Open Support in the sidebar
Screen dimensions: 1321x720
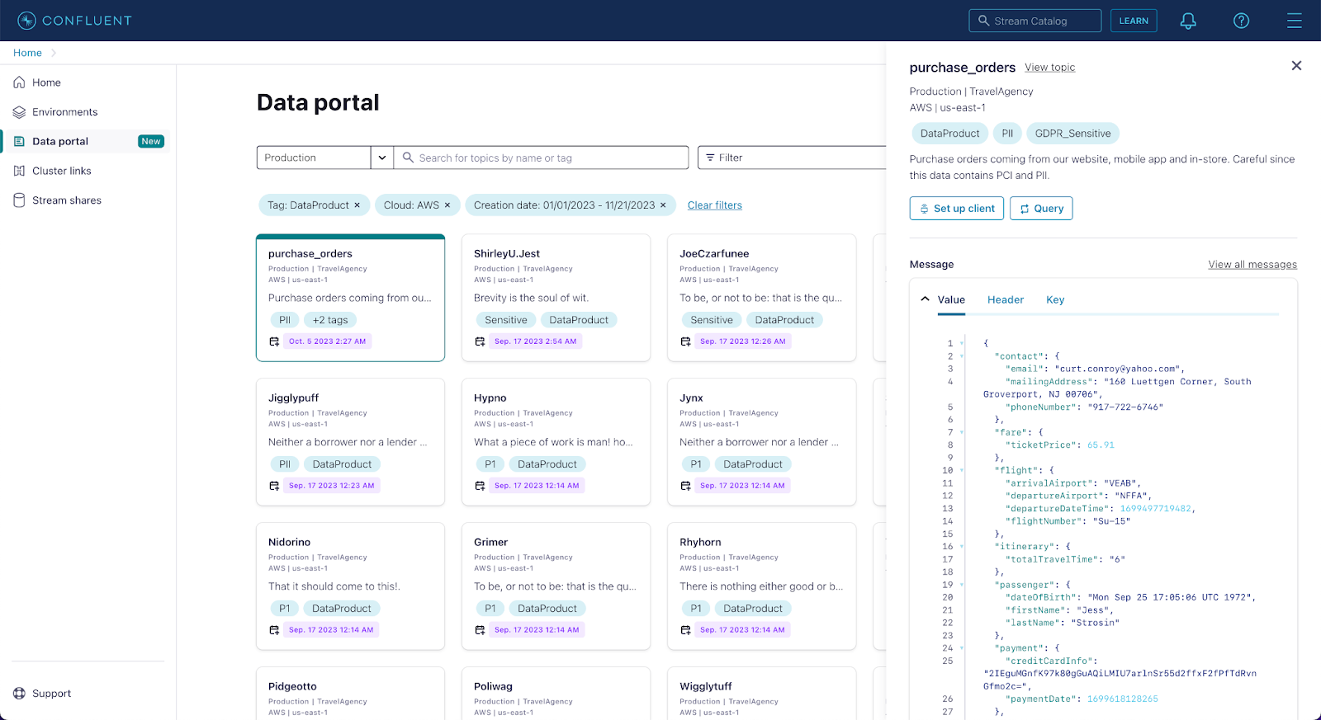pos(52,694)
